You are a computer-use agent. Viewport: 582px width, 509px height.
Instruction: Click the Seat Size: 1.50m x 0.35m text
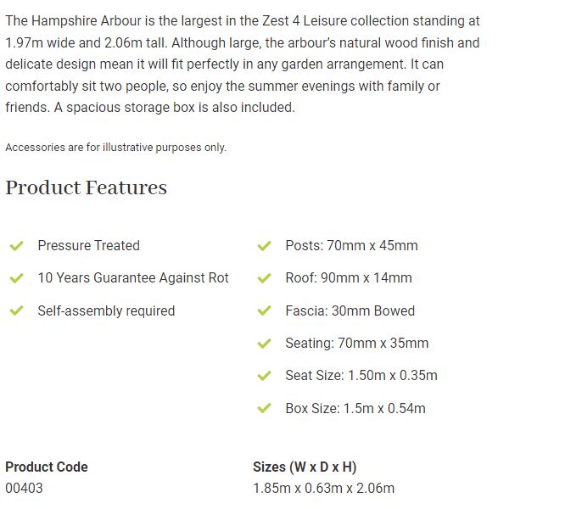361,375
